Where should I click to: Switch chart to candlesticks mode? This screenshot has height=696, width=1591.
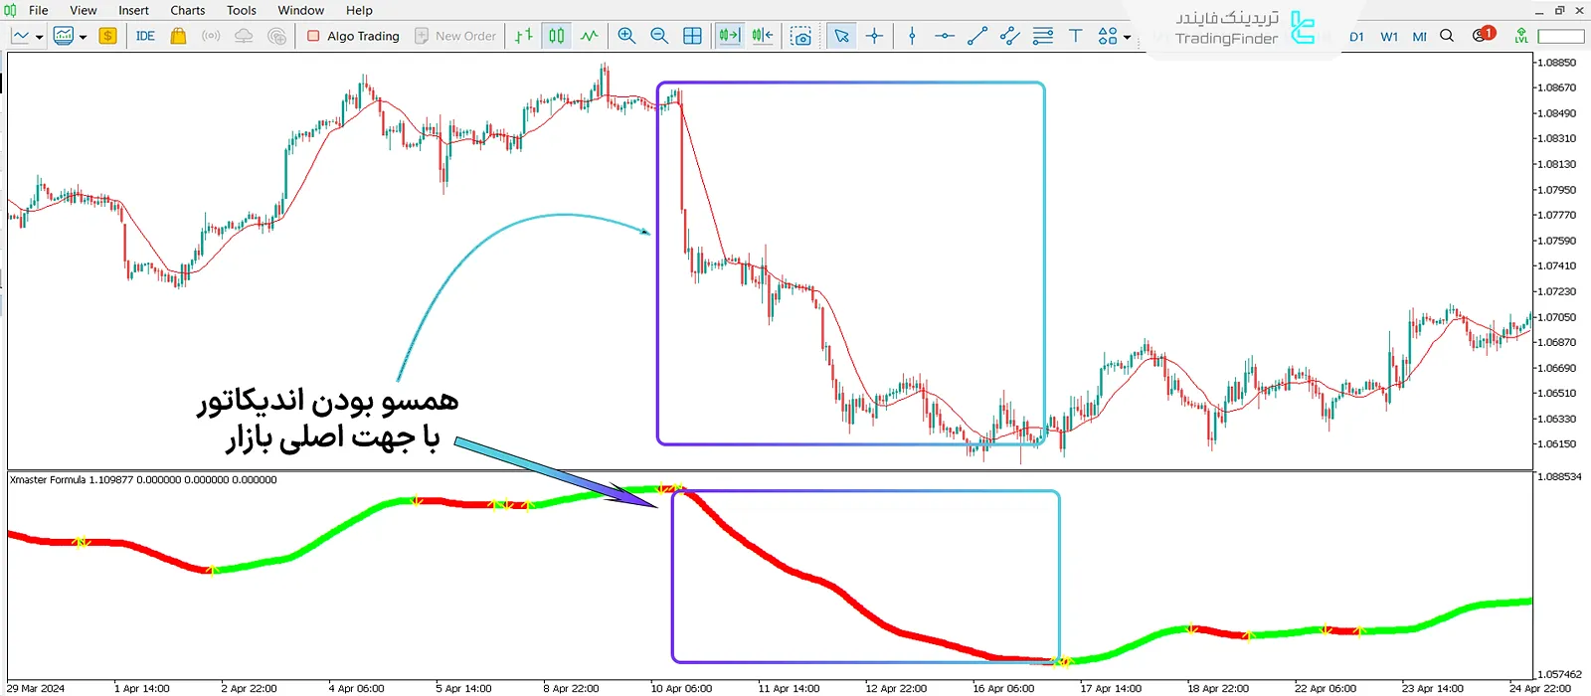557,36
